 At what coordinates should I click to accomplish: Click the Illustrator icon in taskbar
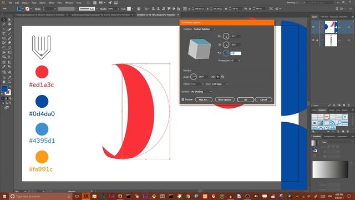[86, 196]
